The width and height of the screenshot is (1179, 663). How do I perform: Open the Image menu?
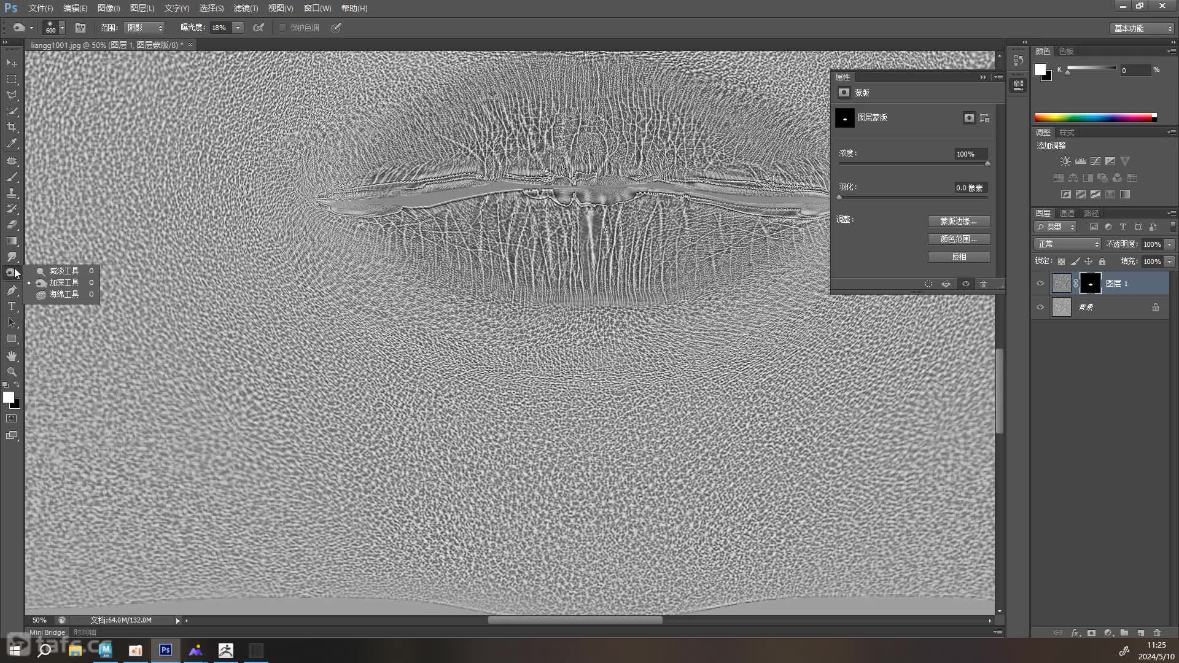tap(109, 8)
